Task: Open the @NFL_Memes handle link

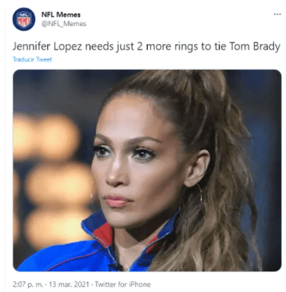Action: point(64,24)
